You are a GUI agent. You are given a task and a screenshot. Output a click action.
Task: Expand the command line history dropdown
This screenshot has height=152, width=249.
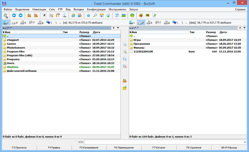pyautogui.click(x=245, y=142)
